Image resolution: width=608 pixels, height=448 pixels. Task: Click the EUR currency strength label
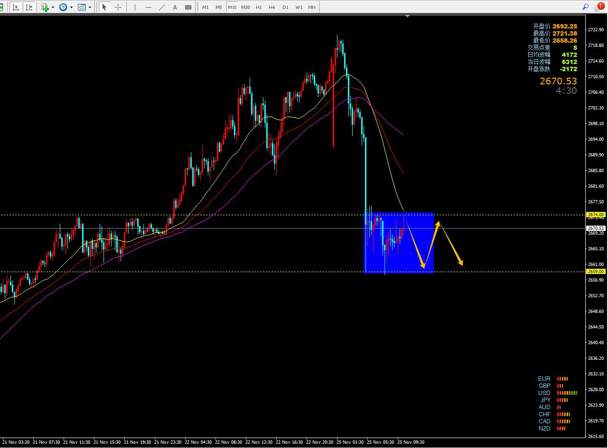544,379
